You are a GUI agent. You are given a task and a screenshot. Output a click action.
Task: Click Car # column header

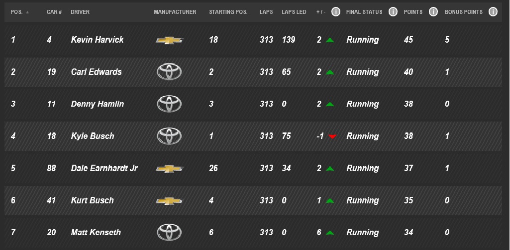[x=54, y=12]
